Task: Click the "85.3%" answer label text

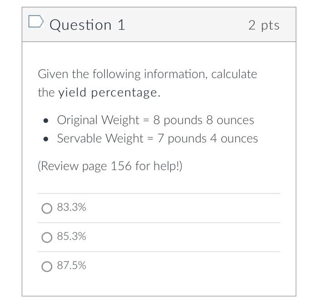Action: click(72, 236)
